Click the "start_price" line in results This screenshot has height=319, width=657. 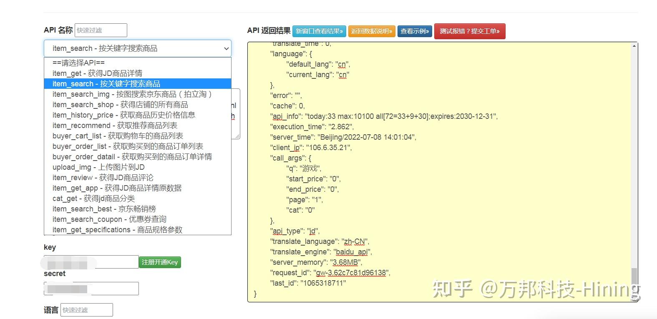313,179
